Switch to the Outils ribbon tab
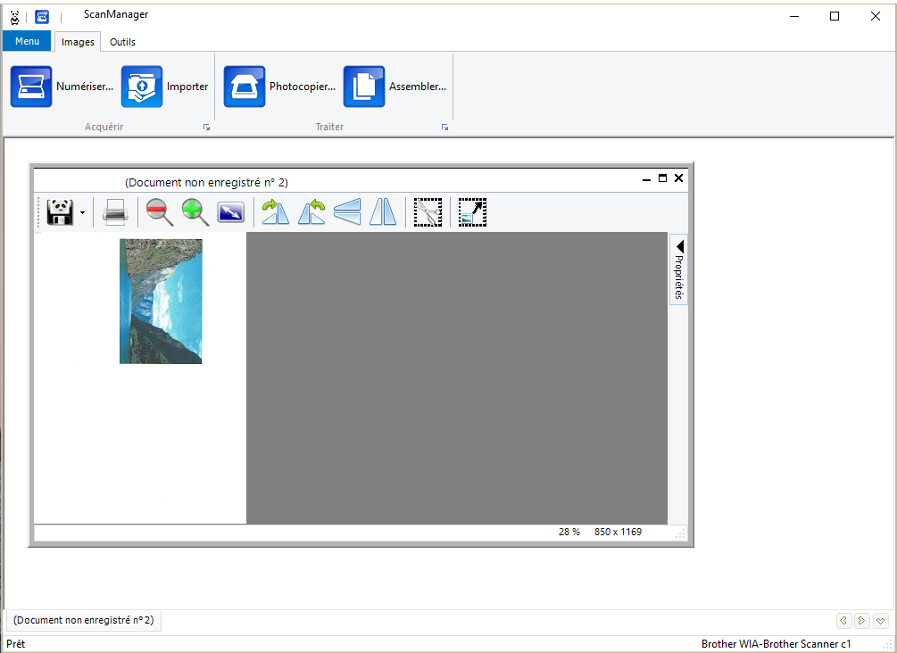897x653 pixels. 122,42
